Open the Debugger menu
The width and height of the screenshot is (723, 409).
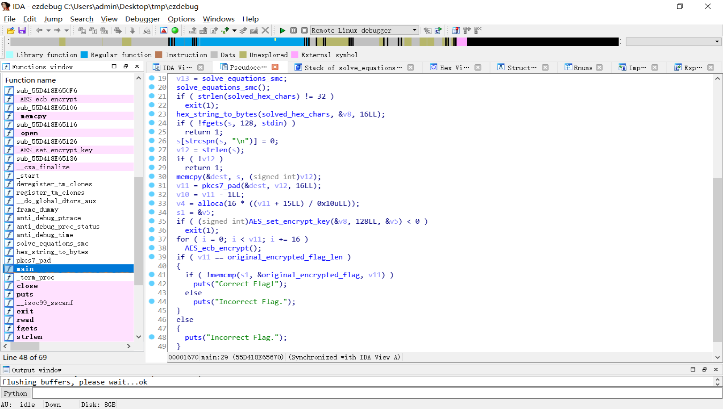tap(142, 19)
